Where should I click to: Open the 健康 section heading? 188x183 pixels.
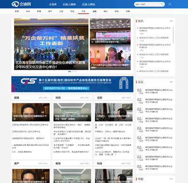coord(16,98)
